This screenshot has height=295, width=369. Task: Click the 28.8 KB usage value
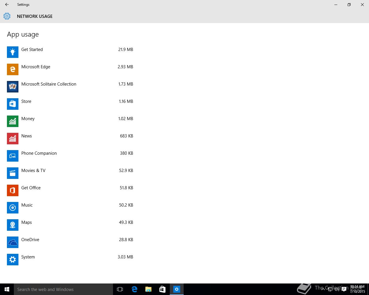pyautogui.click(x=126, y=240)
